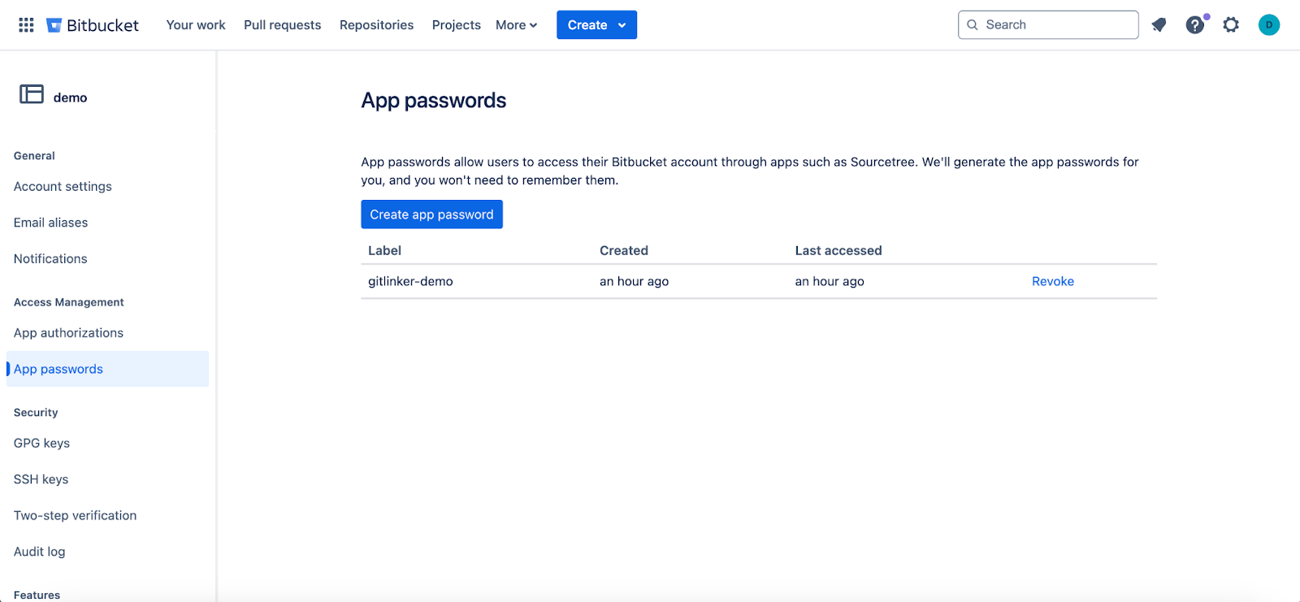Viewport: 1300px width, 602px height.
Task: Click the Bitbucket logo
Action: click(x=93, y=25)
